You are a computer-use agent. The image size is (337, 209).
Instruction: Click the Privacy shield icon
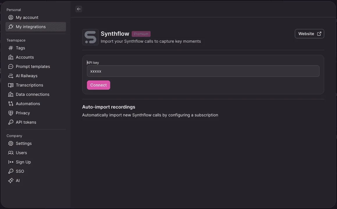click(11, 113)
